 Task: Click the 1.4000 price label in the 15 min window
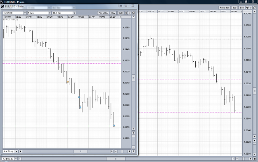[x=247, y=37]
